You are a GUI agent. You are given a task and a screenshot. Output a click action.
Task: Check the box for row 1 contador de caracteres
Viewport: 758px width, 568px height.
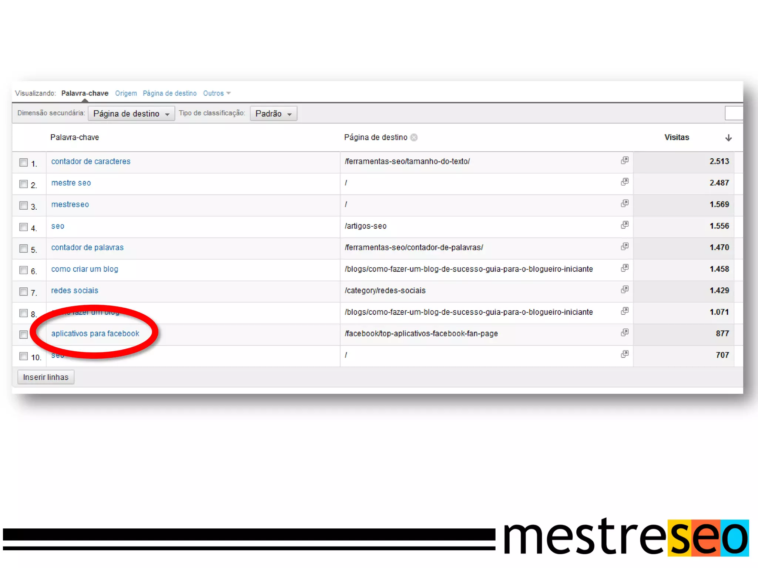point(24,162)
